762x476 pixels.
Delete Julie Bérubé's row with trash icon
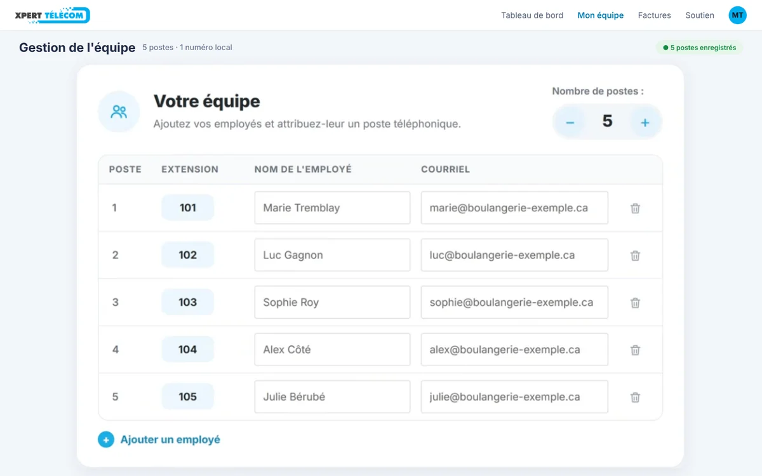(635, 397)
